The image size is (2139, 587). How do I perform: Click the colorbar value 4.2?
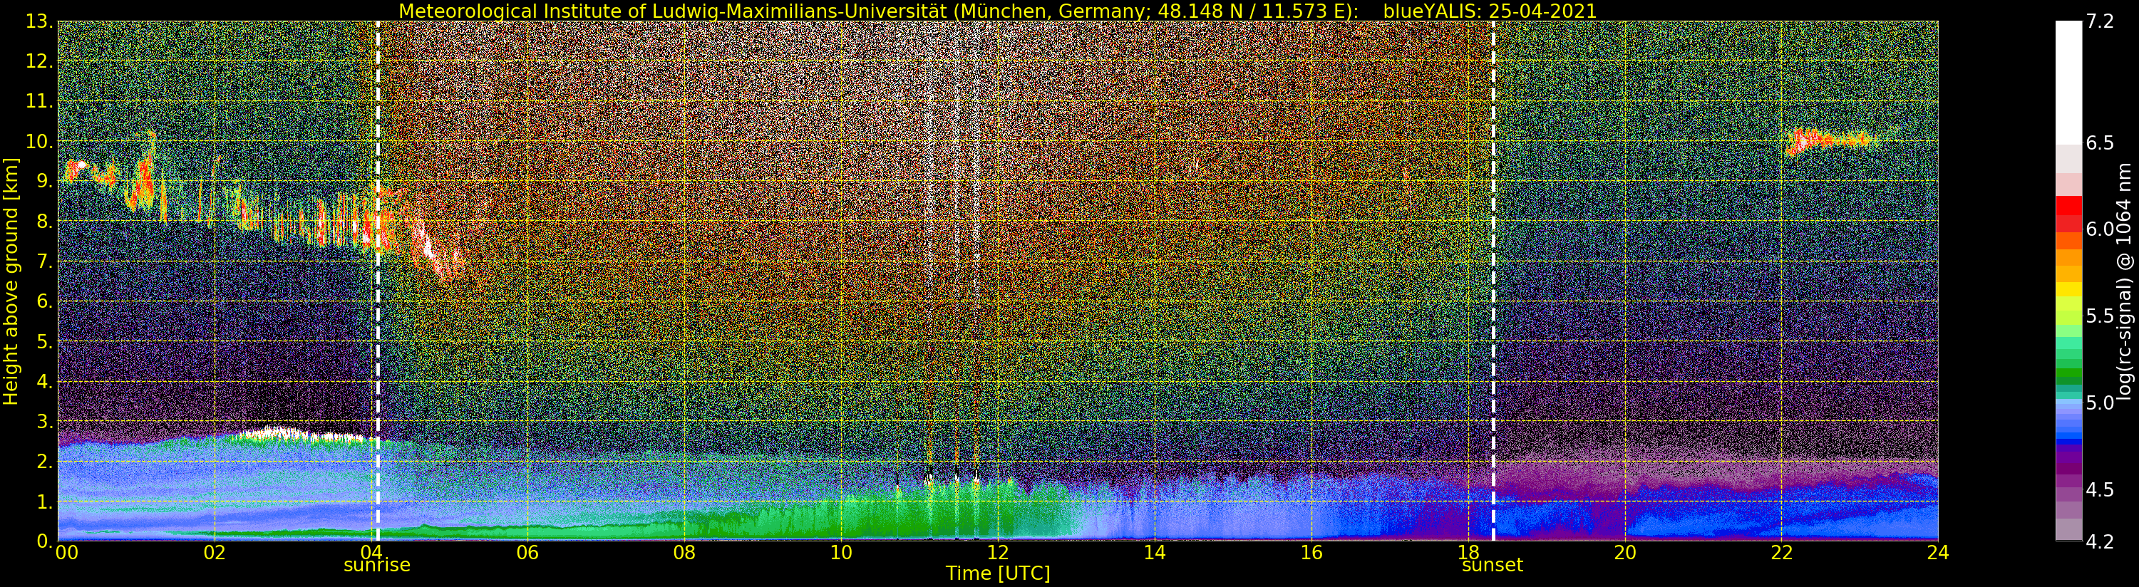(x=2099, y=542)
